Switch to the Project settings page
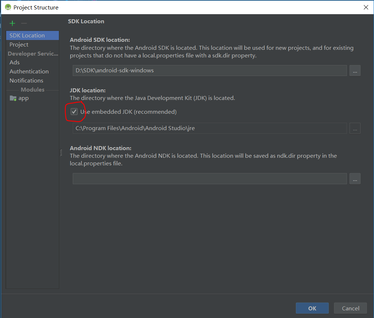Screen dimensions: 374x318 pyautogui.click(x=18, y=44)
